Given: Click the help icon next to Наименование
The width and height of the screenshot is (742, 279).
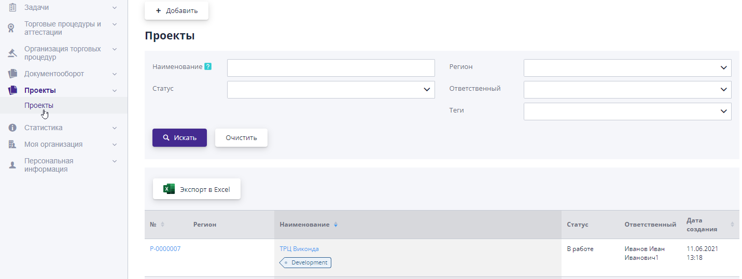Looking at the screenshot, I should tap(208, 66).
